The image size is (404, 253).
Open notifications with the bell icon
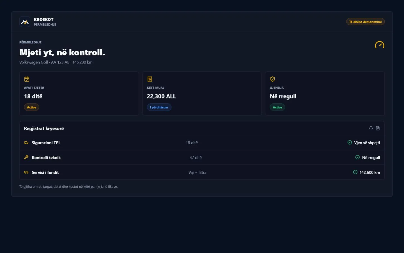pos(371,128)
